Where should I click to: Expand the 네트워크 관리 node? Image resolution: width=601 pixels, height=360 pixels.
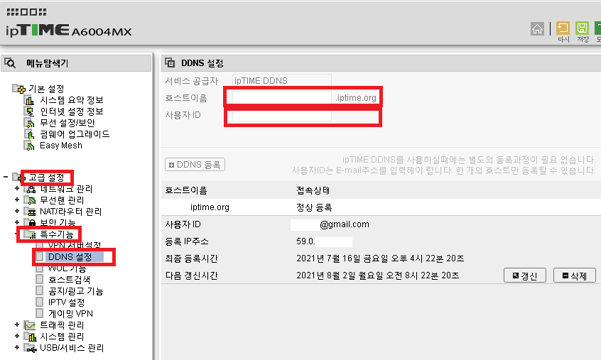pos(17,188)
